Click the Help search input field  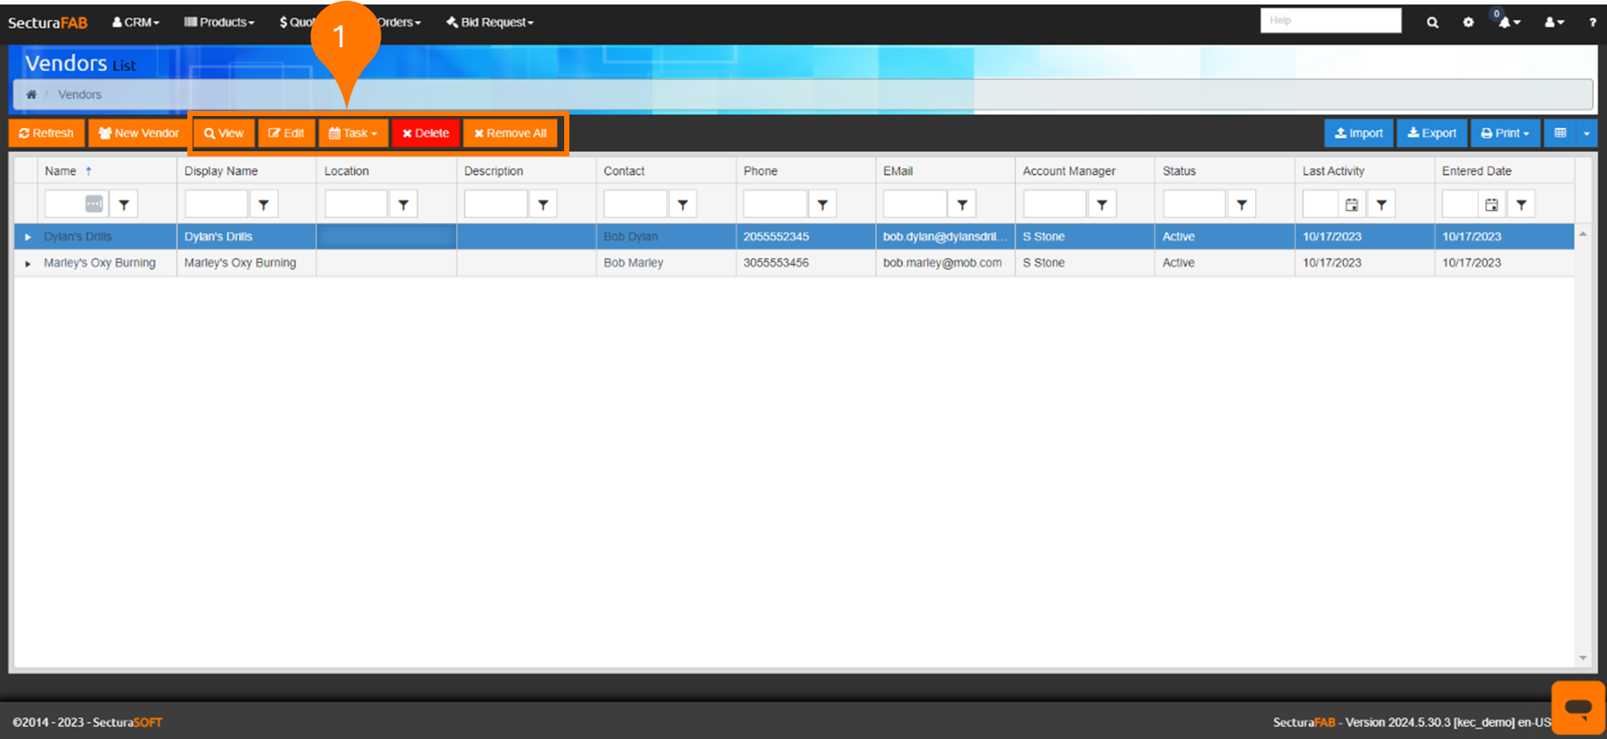(1330, 21)
